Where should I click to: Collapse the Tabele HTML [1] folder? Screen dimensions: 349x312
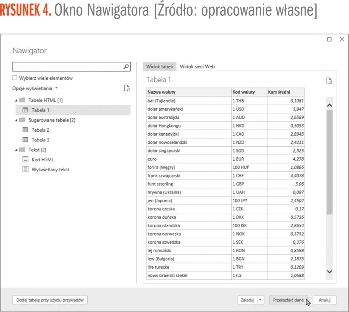pos(16,100)
